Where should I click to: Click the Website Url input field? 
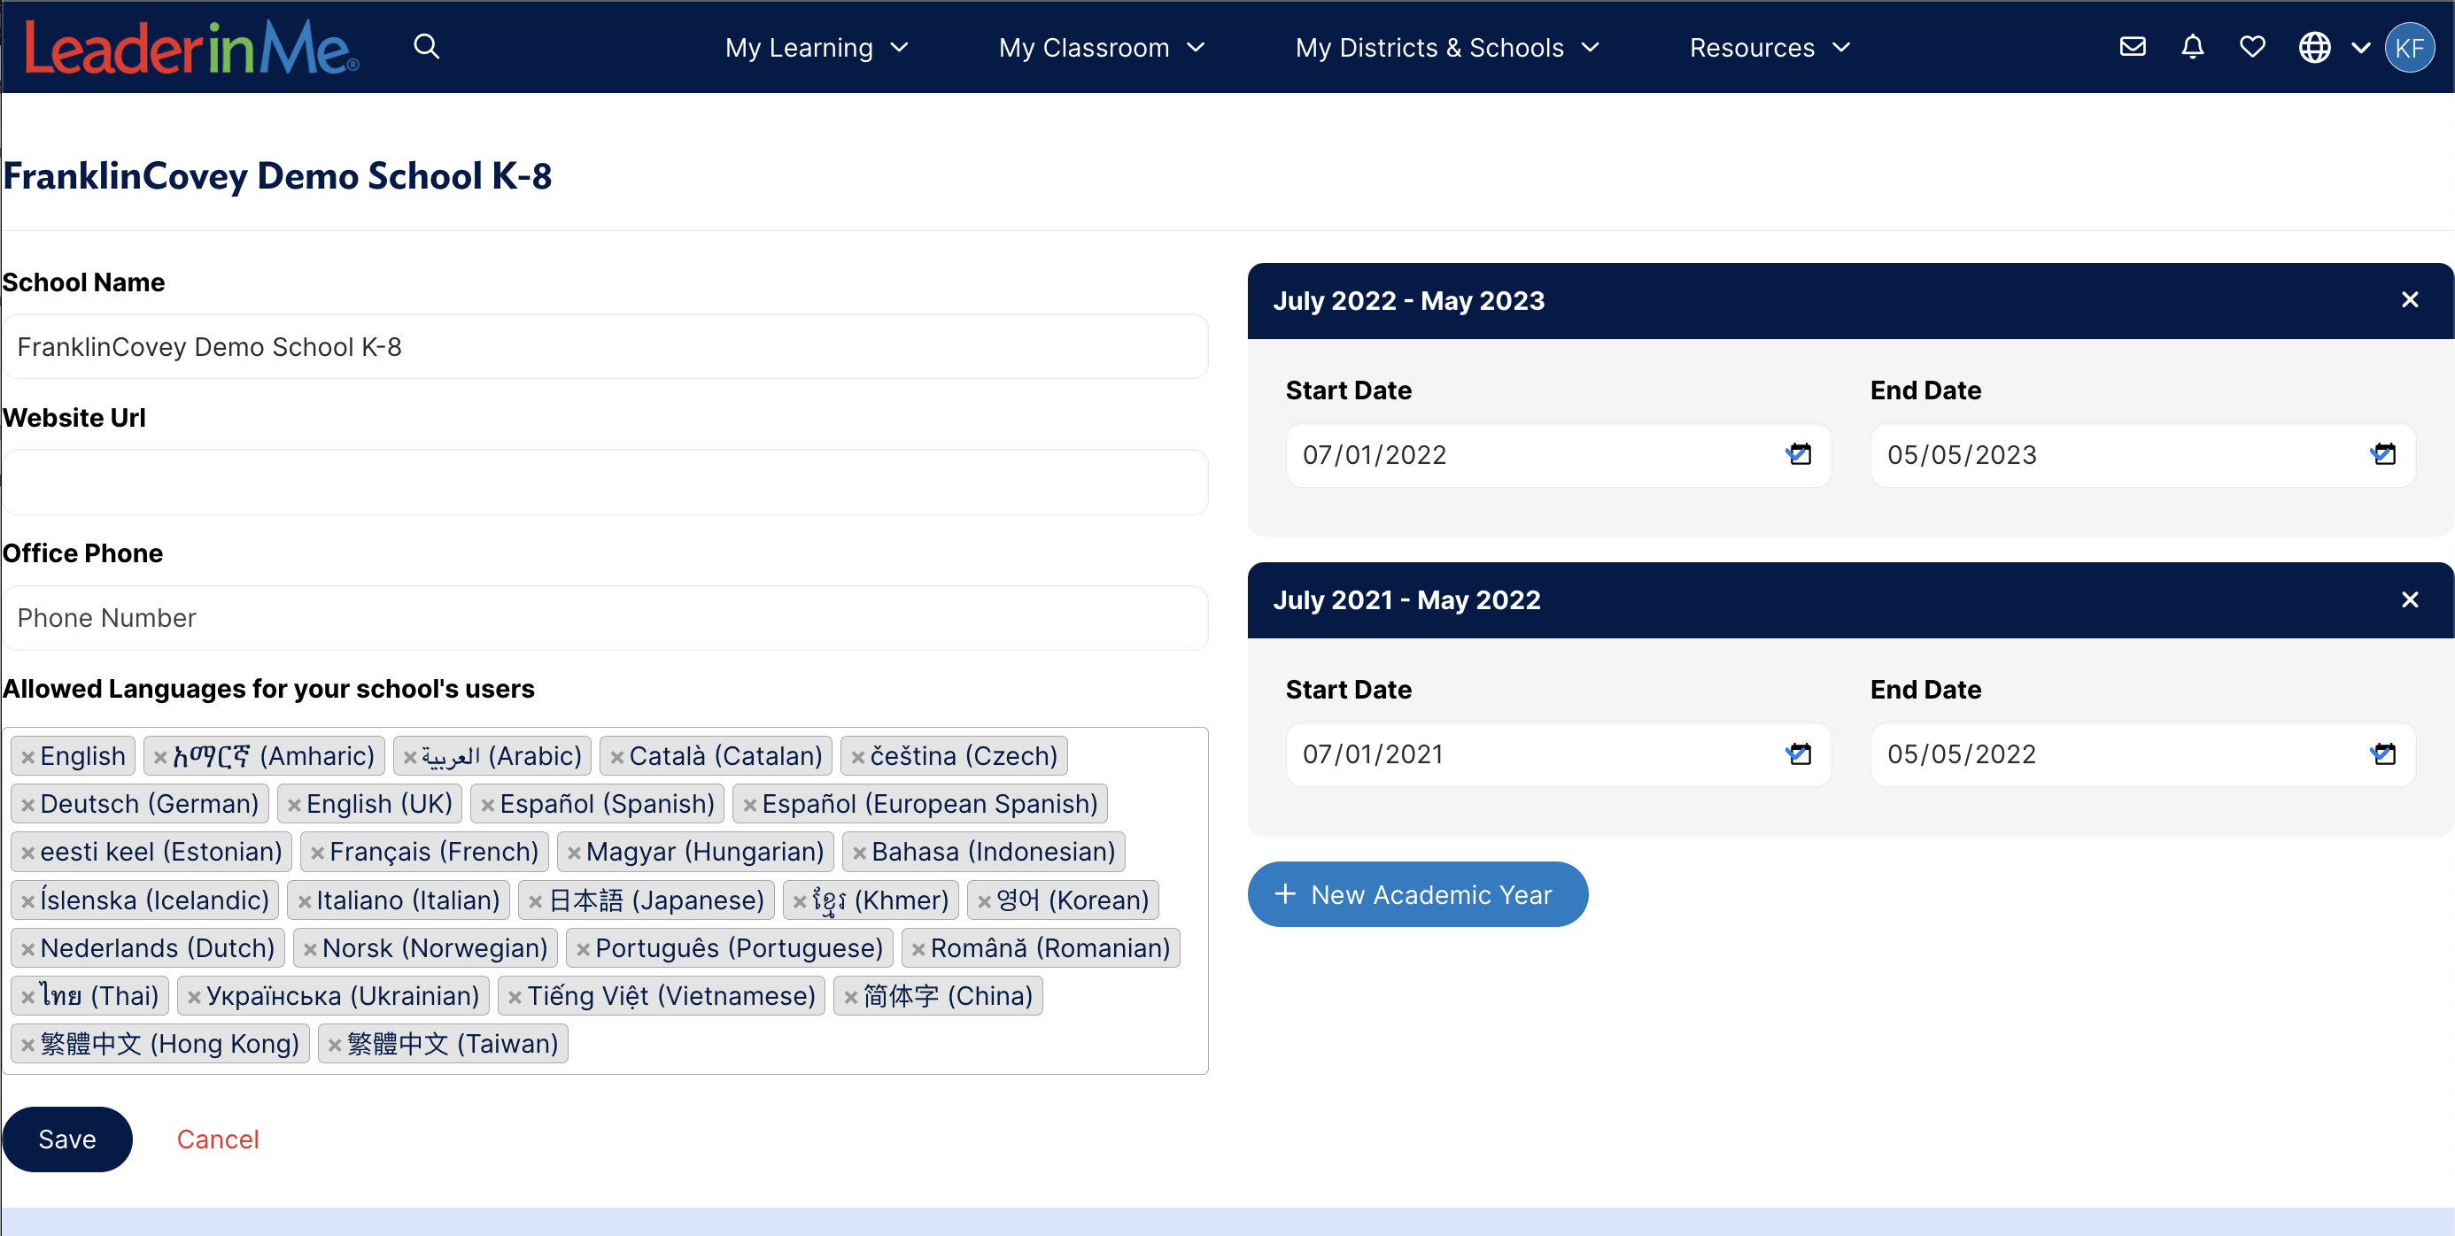pos(605,483)
